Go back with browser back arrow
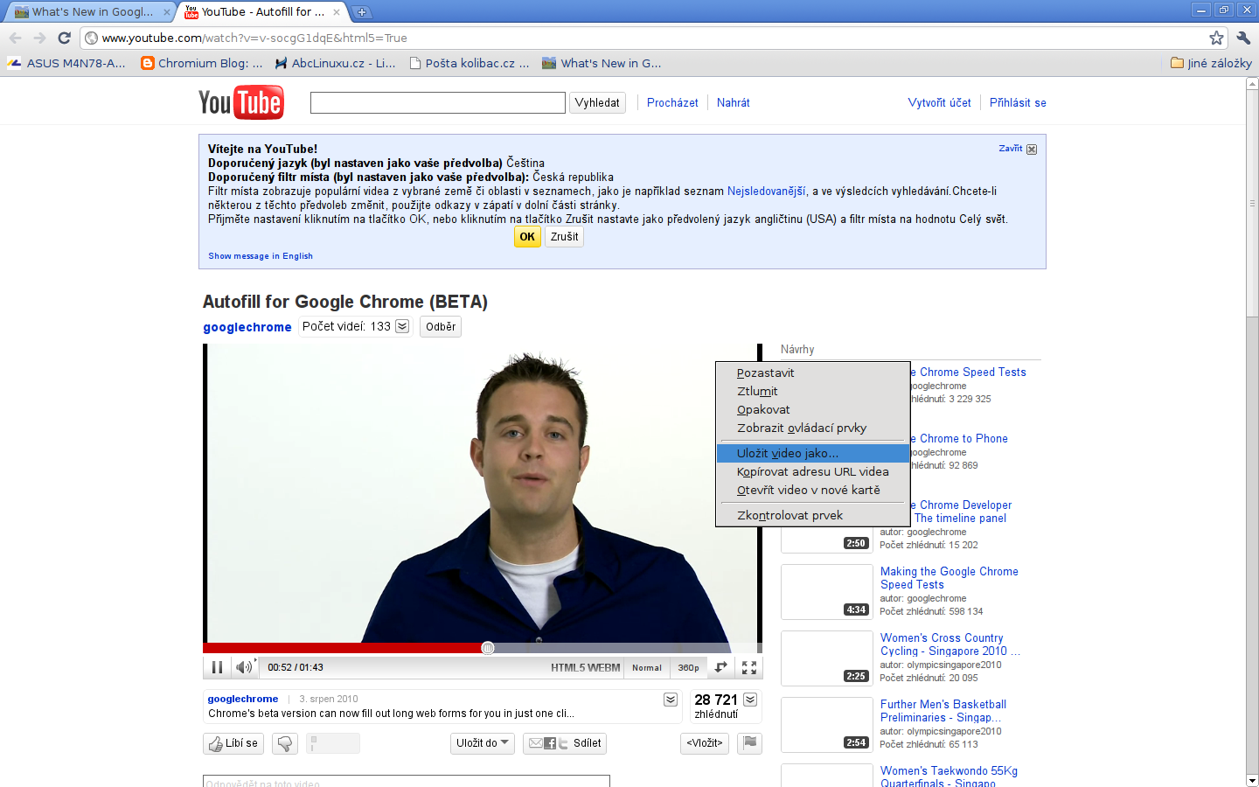The image size is (1259, 787). pos(15,38)
